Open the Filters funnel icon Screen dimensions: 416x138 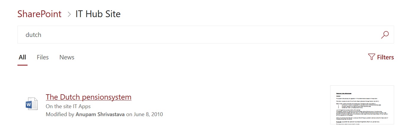click(x=372, y=57)
